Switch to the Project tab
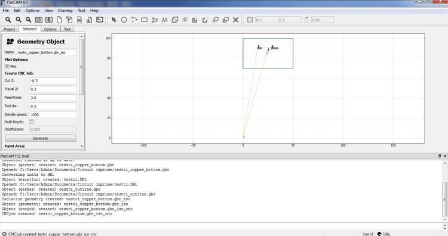The image size is (448, 236). coord(10,29)
